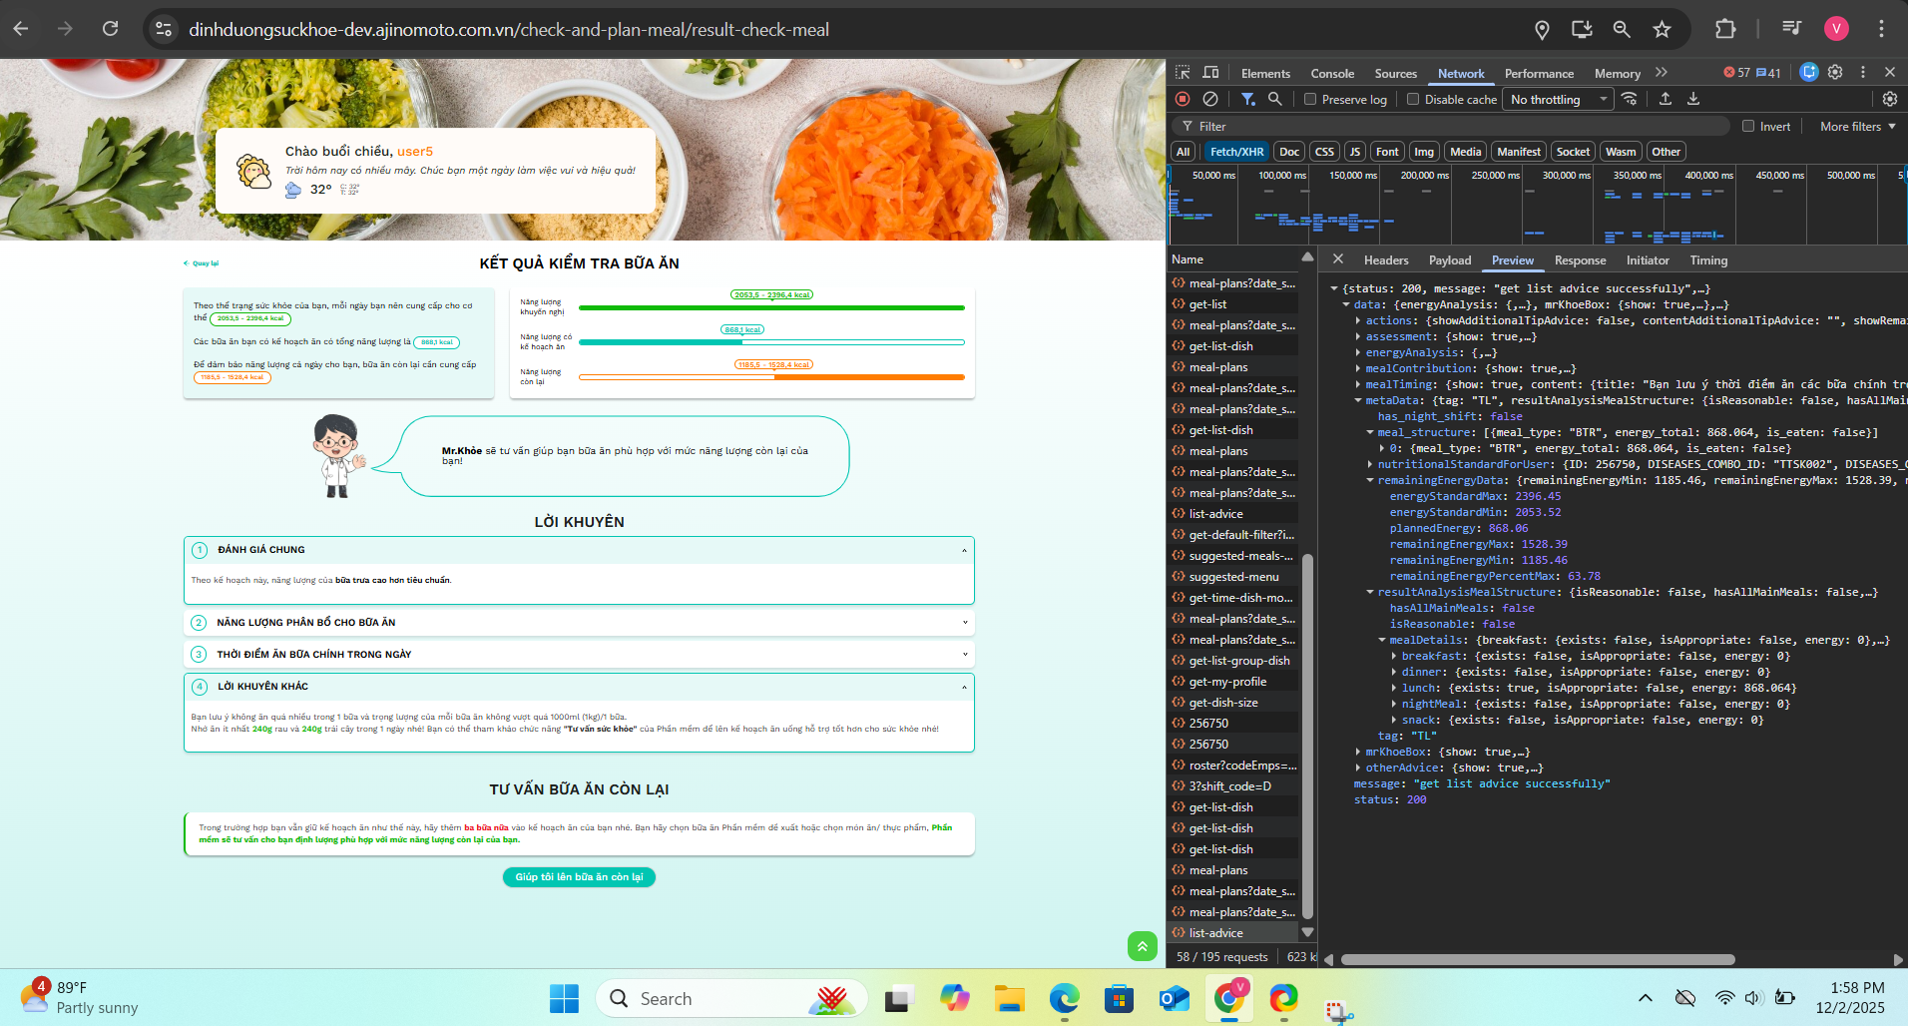Click the Giúp tôi lên bữa ăn còn lại button
This screenshot has height=1026, width=1908.
click(x=579, y=876)
